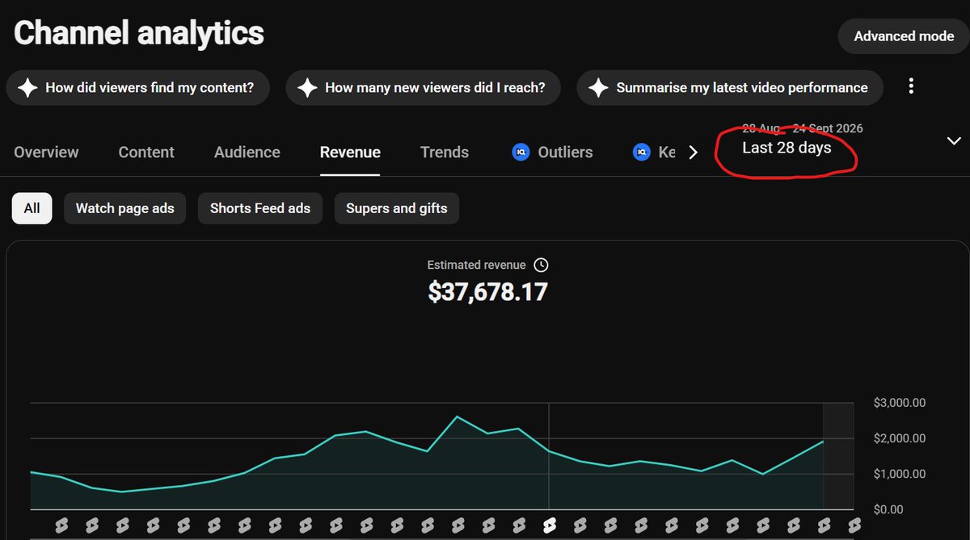This screenshot has height=540, width=970.
Task: Open the Outliers tab
Action: point(552,152)
